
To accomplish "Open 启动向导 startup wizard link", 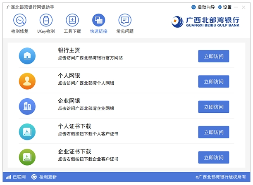I will (206, 7).
